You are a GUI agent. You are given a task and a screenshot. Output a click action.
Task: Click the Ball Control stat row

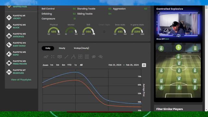[x=58, y=9]
